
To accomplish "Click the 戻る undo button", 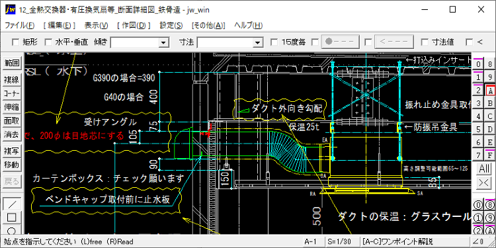I will (12, 182).
